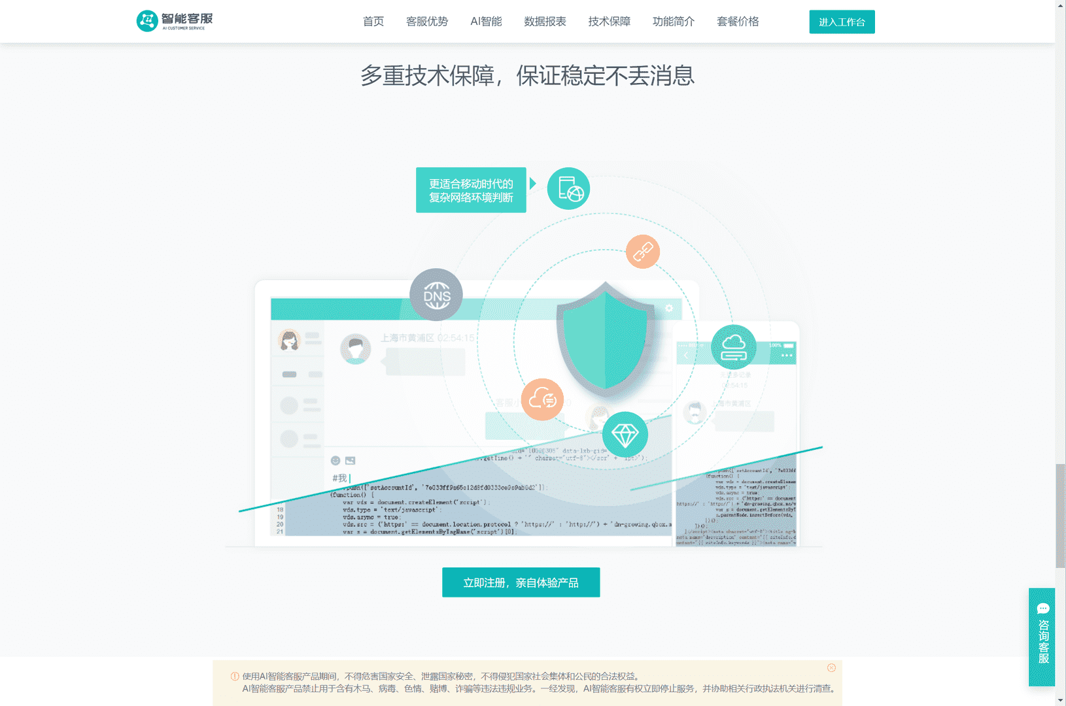Open the 首页 nav item
Image resolution: width=1066 pixels, height=706 pixels.
(373, 22)
